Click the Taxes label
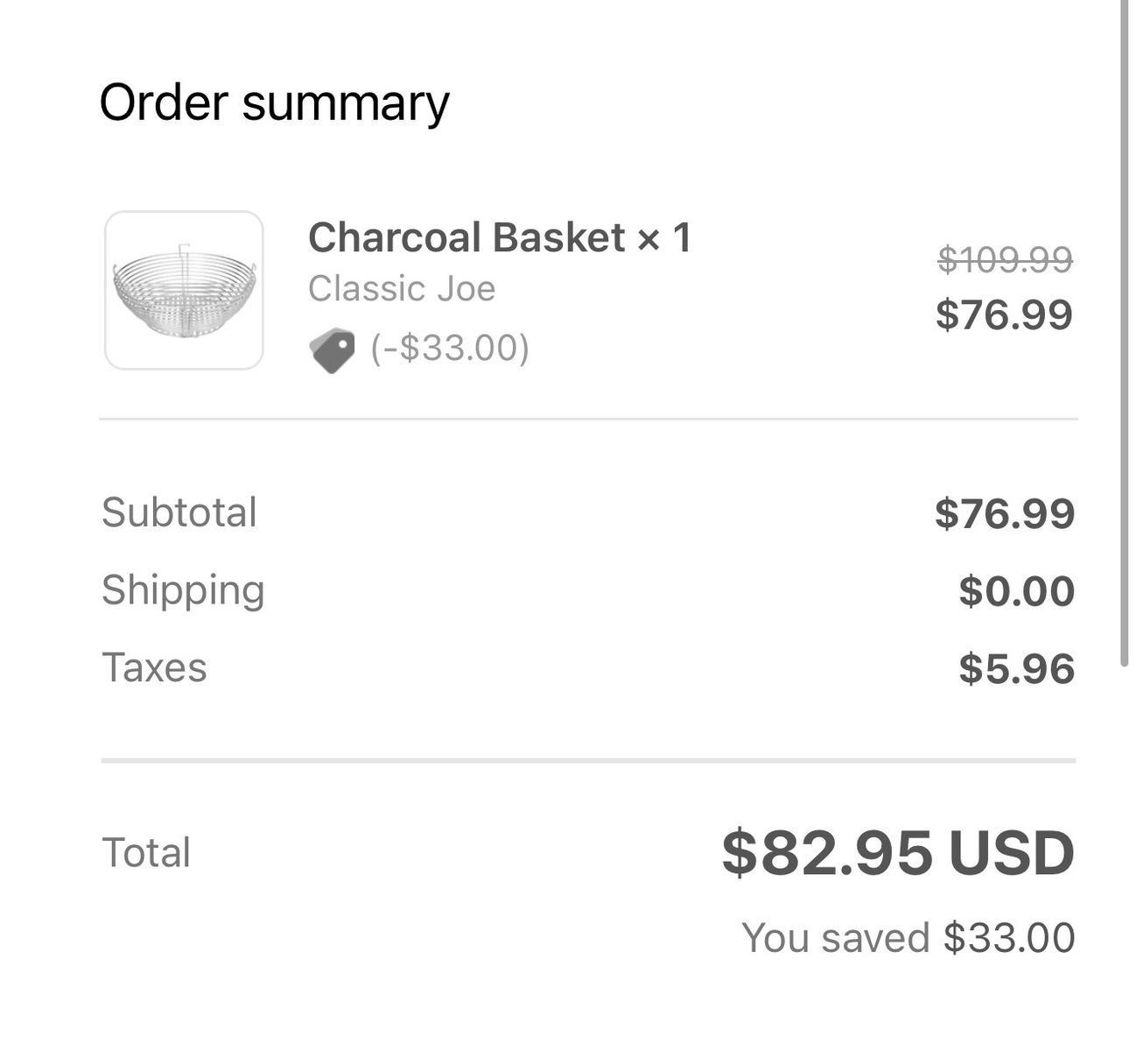 tap(155, 667)
